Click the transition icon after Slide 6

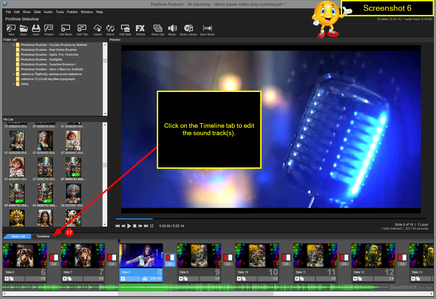coord(54,257)
